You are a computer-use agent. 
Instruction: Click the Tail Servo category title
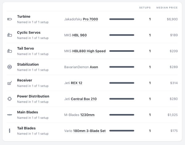click(26, 48)
